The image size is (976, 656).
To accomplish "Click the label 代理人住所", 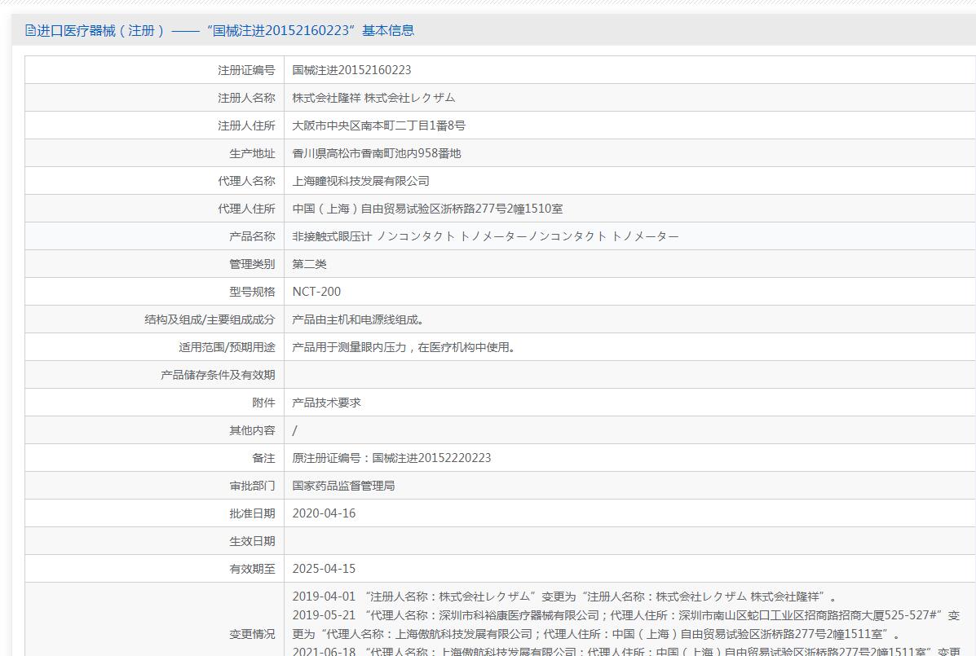I will pos(246,209).
